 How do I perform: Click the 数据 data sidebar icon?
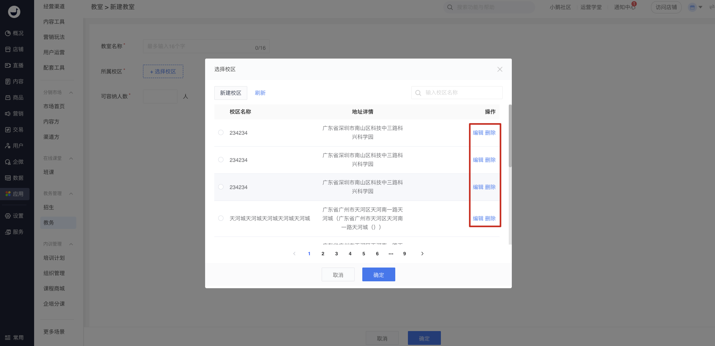click(x=8, y=178)
